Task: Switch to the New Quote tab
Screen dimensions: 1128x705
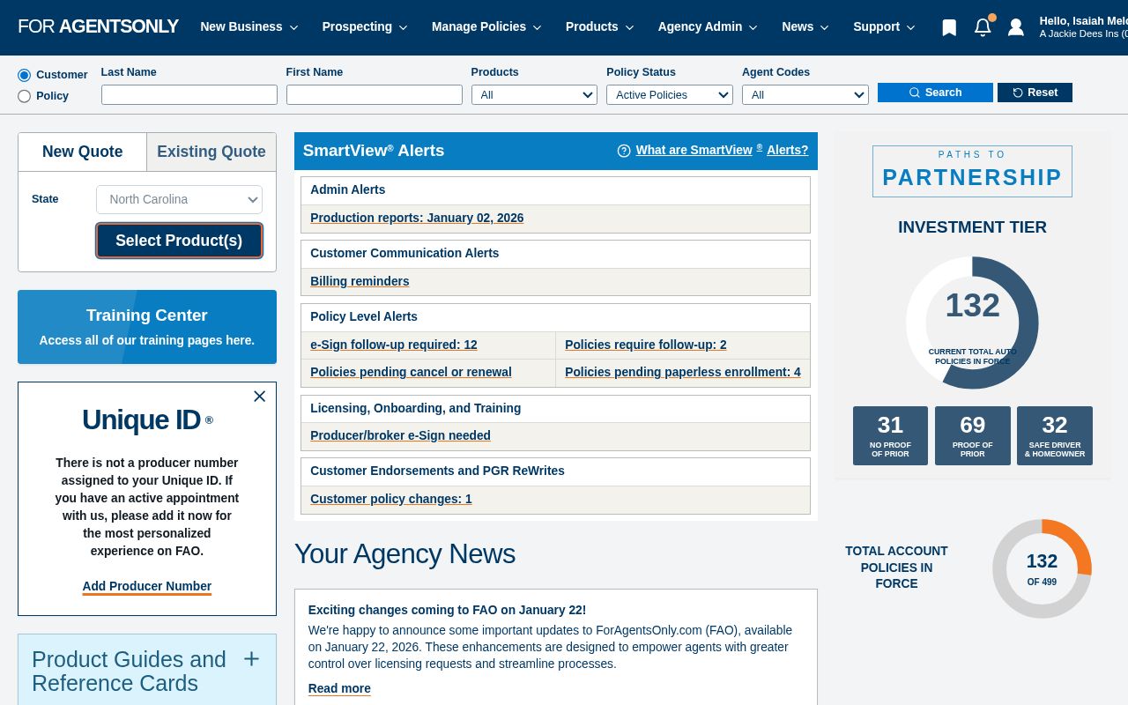Action: pyautogui.click(x=83, y=152)
